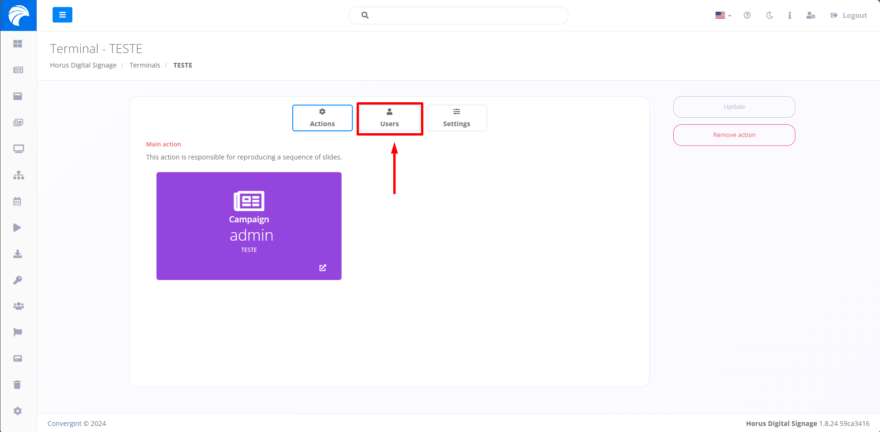Open the download icon in sidebar
The height and width of the screenshot is (432, 880).
18,254
